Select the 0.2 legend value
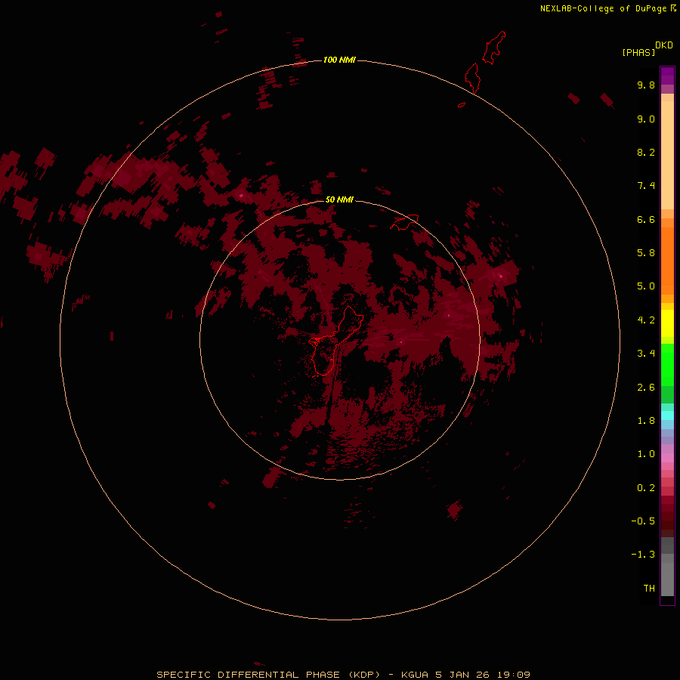This screenshot has height=680, width=680. coord(646,488)
